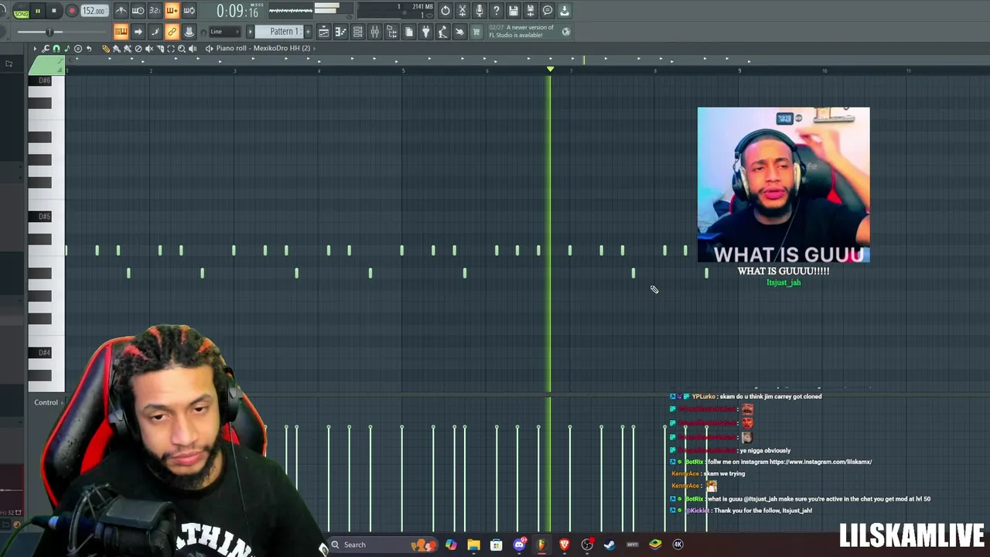Screen dimensions: 990x557
Task: Click the copy/project picker pages icon
Action: tap(408, 32)
